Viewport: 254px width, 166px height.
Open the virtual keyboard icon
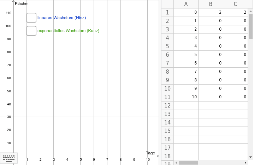coord(9,158)
